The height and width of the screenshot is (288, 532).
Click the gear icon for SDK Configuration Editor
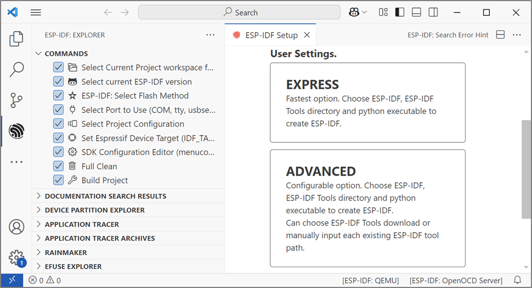click(x=72, y=152)
